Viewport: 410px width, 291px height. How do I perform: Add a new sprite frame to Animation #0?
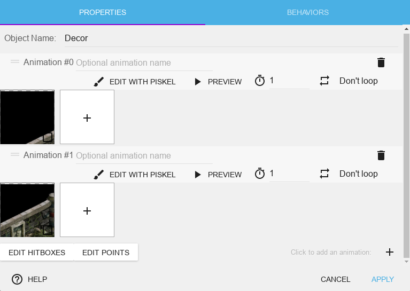(x=87, y=117)
